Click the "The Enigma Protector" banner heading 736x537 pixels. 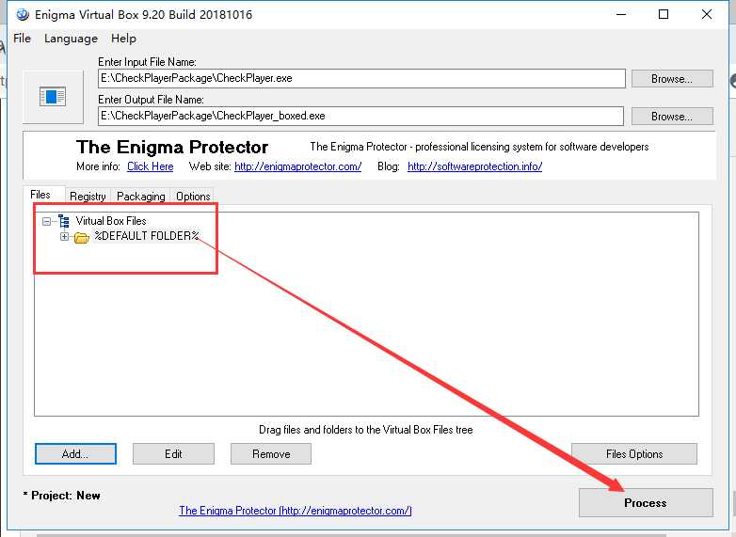pos(172,148)
